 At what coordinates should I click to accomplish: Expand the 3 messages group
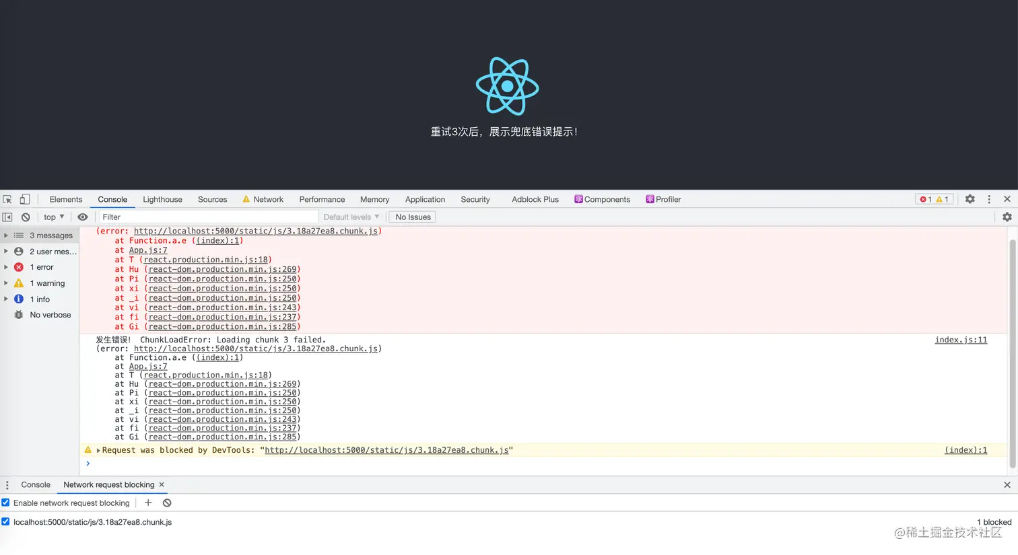[6, 235]
